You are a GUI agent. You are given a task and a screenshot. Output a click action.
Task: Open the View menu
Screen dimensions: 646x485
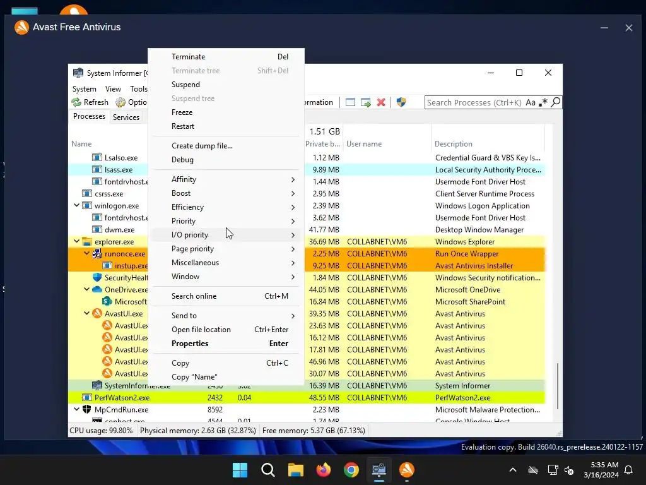113,89
